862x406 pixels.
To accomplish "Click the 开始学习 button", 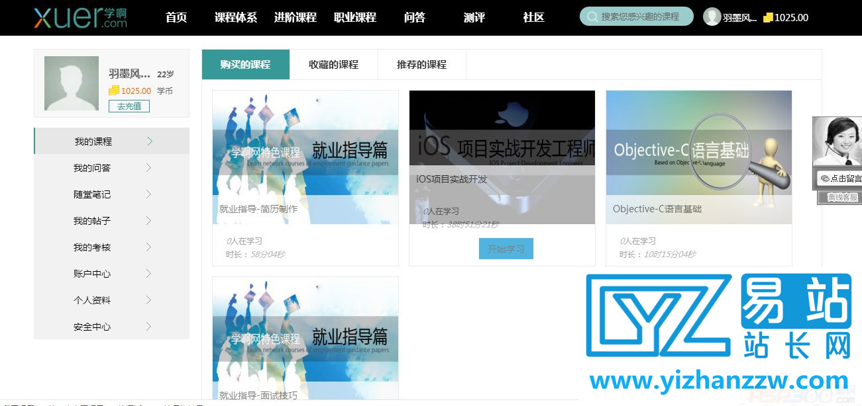I will pos(506,249).
